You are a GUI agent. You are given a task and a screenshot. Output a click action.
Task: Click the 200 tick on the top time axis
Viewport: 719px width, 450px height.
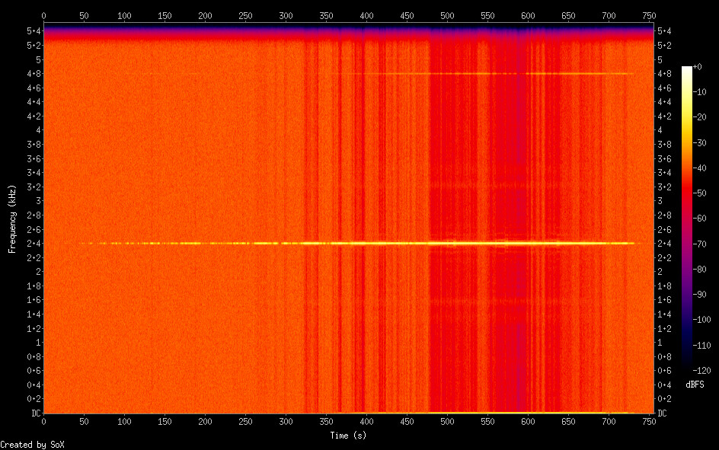(x=205, y=15)
